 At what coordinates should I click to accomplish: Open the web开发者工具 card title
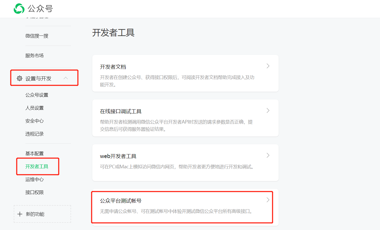(118, 156)
